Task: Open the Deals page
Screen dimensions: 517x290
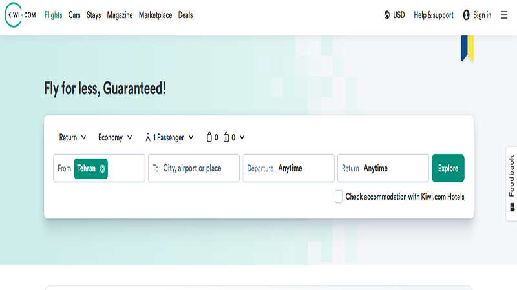Action: point(185,15)
